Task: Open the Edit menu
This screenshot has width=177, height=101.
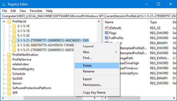Action: 13,11
